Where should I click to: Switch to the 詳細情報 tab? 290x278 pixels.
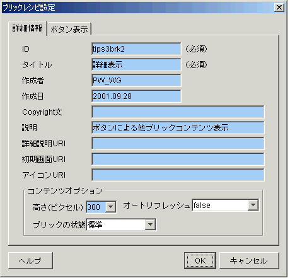(28, 28)
